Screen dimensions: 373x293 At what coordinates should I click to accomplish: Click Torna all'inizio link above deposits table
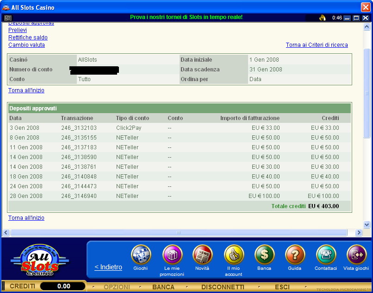coord(26,90)
